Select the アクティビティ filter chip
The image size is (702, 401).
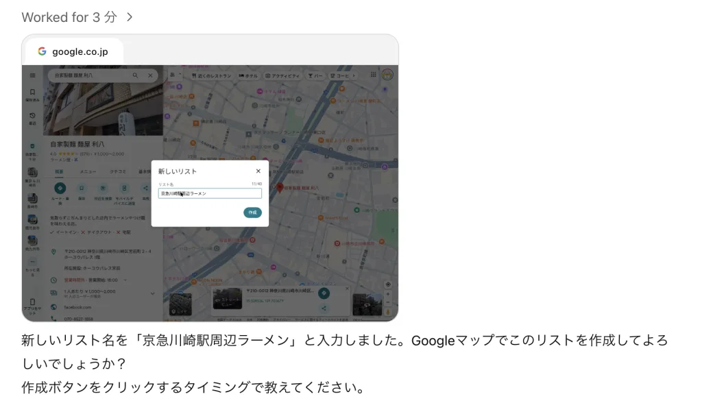pos(282,75)
